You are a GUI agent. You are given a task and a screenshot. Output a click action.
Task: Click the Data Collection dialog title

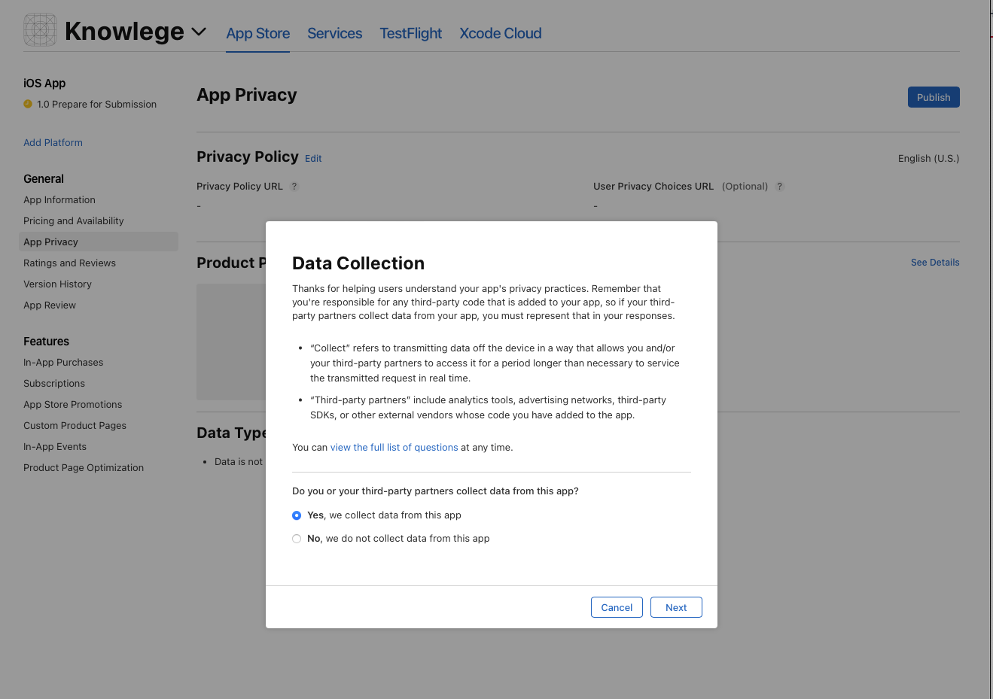(358, 263)
